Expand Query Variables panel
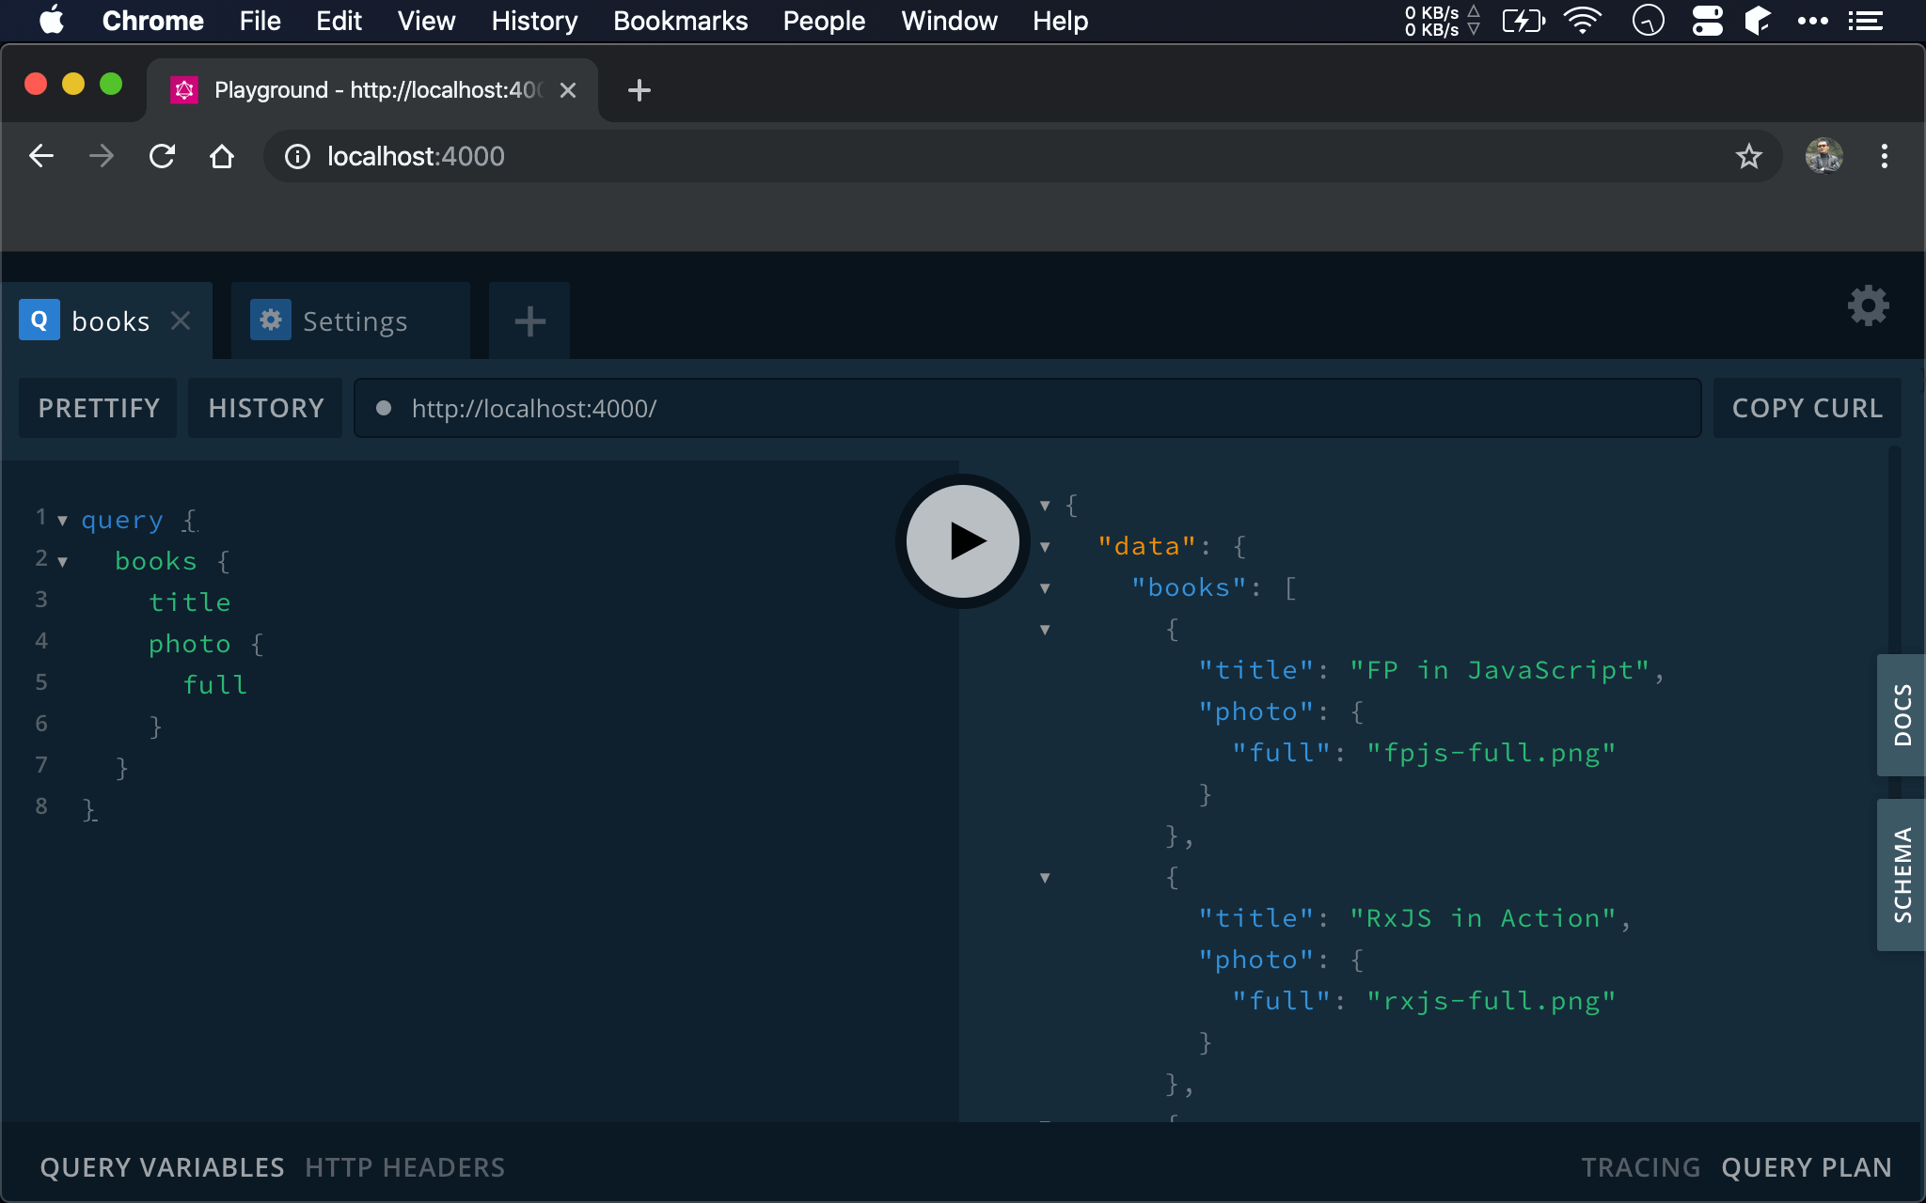This screenshot has height=1203, width=1926. (162, 1167)
